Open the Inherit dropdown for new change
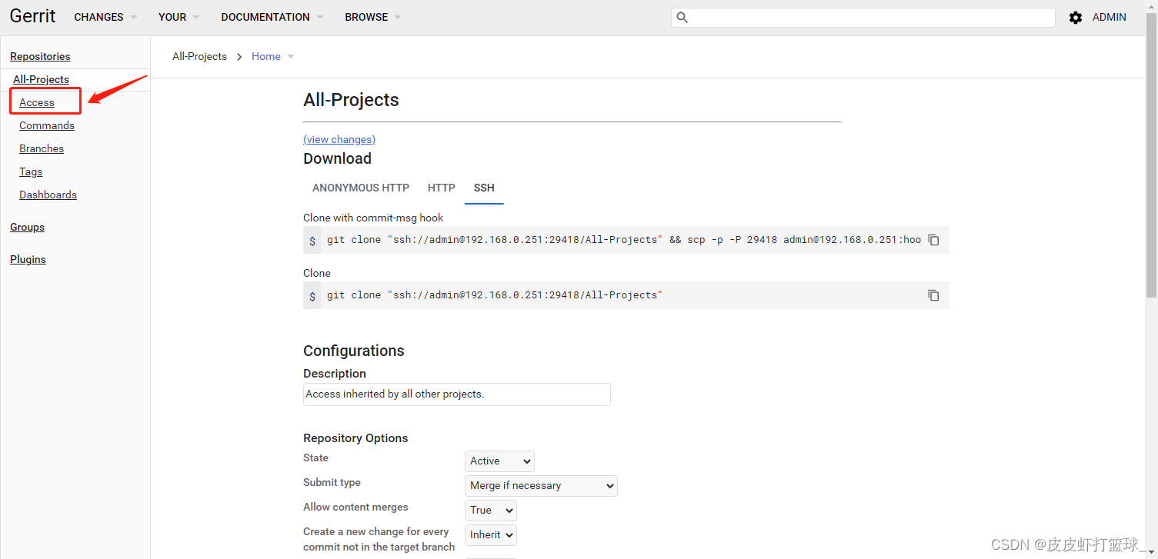 pos(490,535)
